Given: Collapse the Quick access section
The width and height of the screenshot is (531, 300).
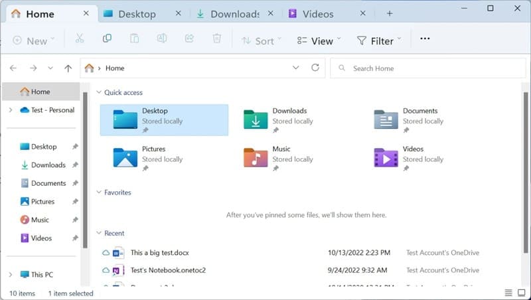Looking at the screenshot, I should [x=99, y=92].
